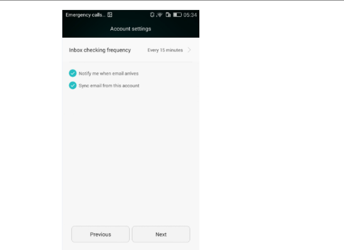Screen dimensions: 344x250
Task: Tap the Notify me when email arrives label
Action: (109, 74)
